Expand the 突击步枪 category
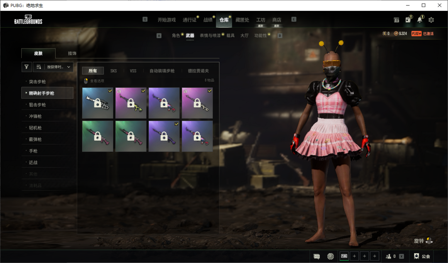The width and height of the screenshot is (448, 263). (47, 81)
